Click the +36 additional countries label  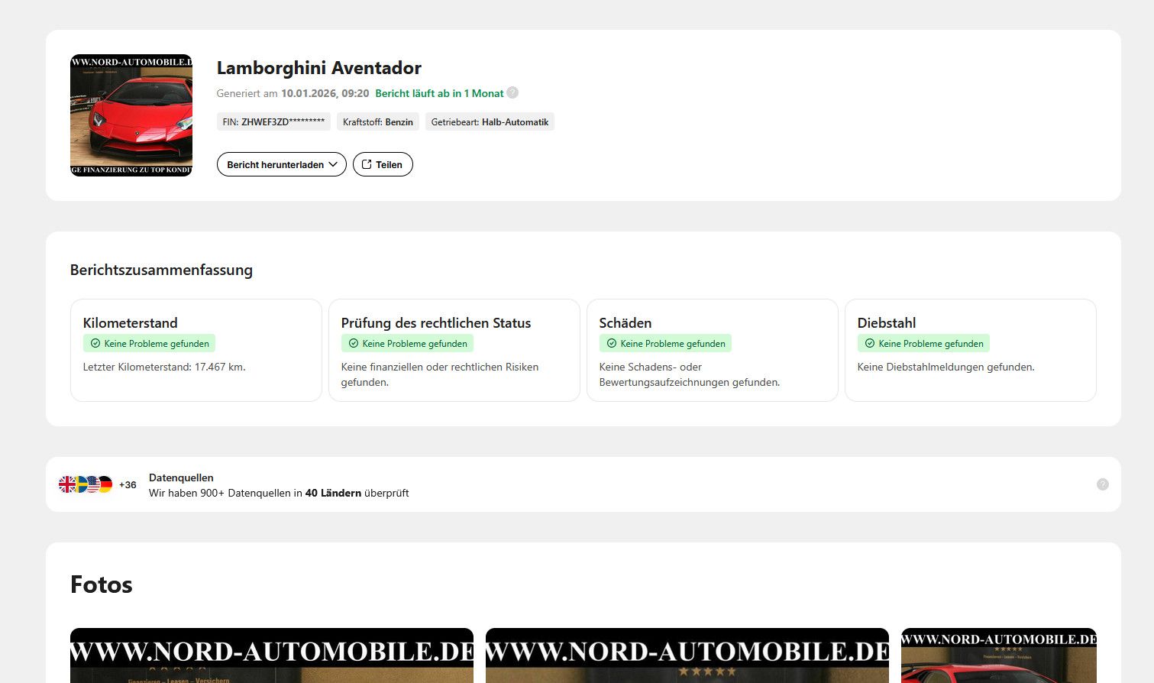point(128,484)
